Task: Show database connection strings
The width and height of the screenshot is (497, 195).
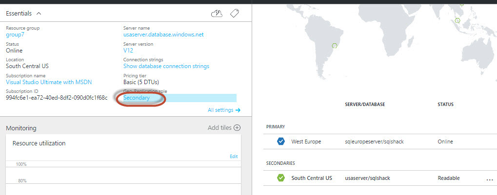Action: pyautogui.click(x=166, y=66)
